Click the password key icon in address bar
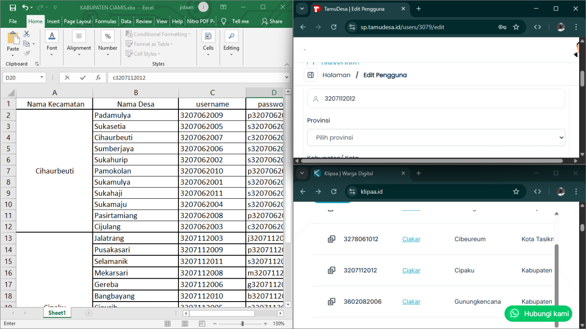Viewport: 586px width, 329px height. (502, 27)
